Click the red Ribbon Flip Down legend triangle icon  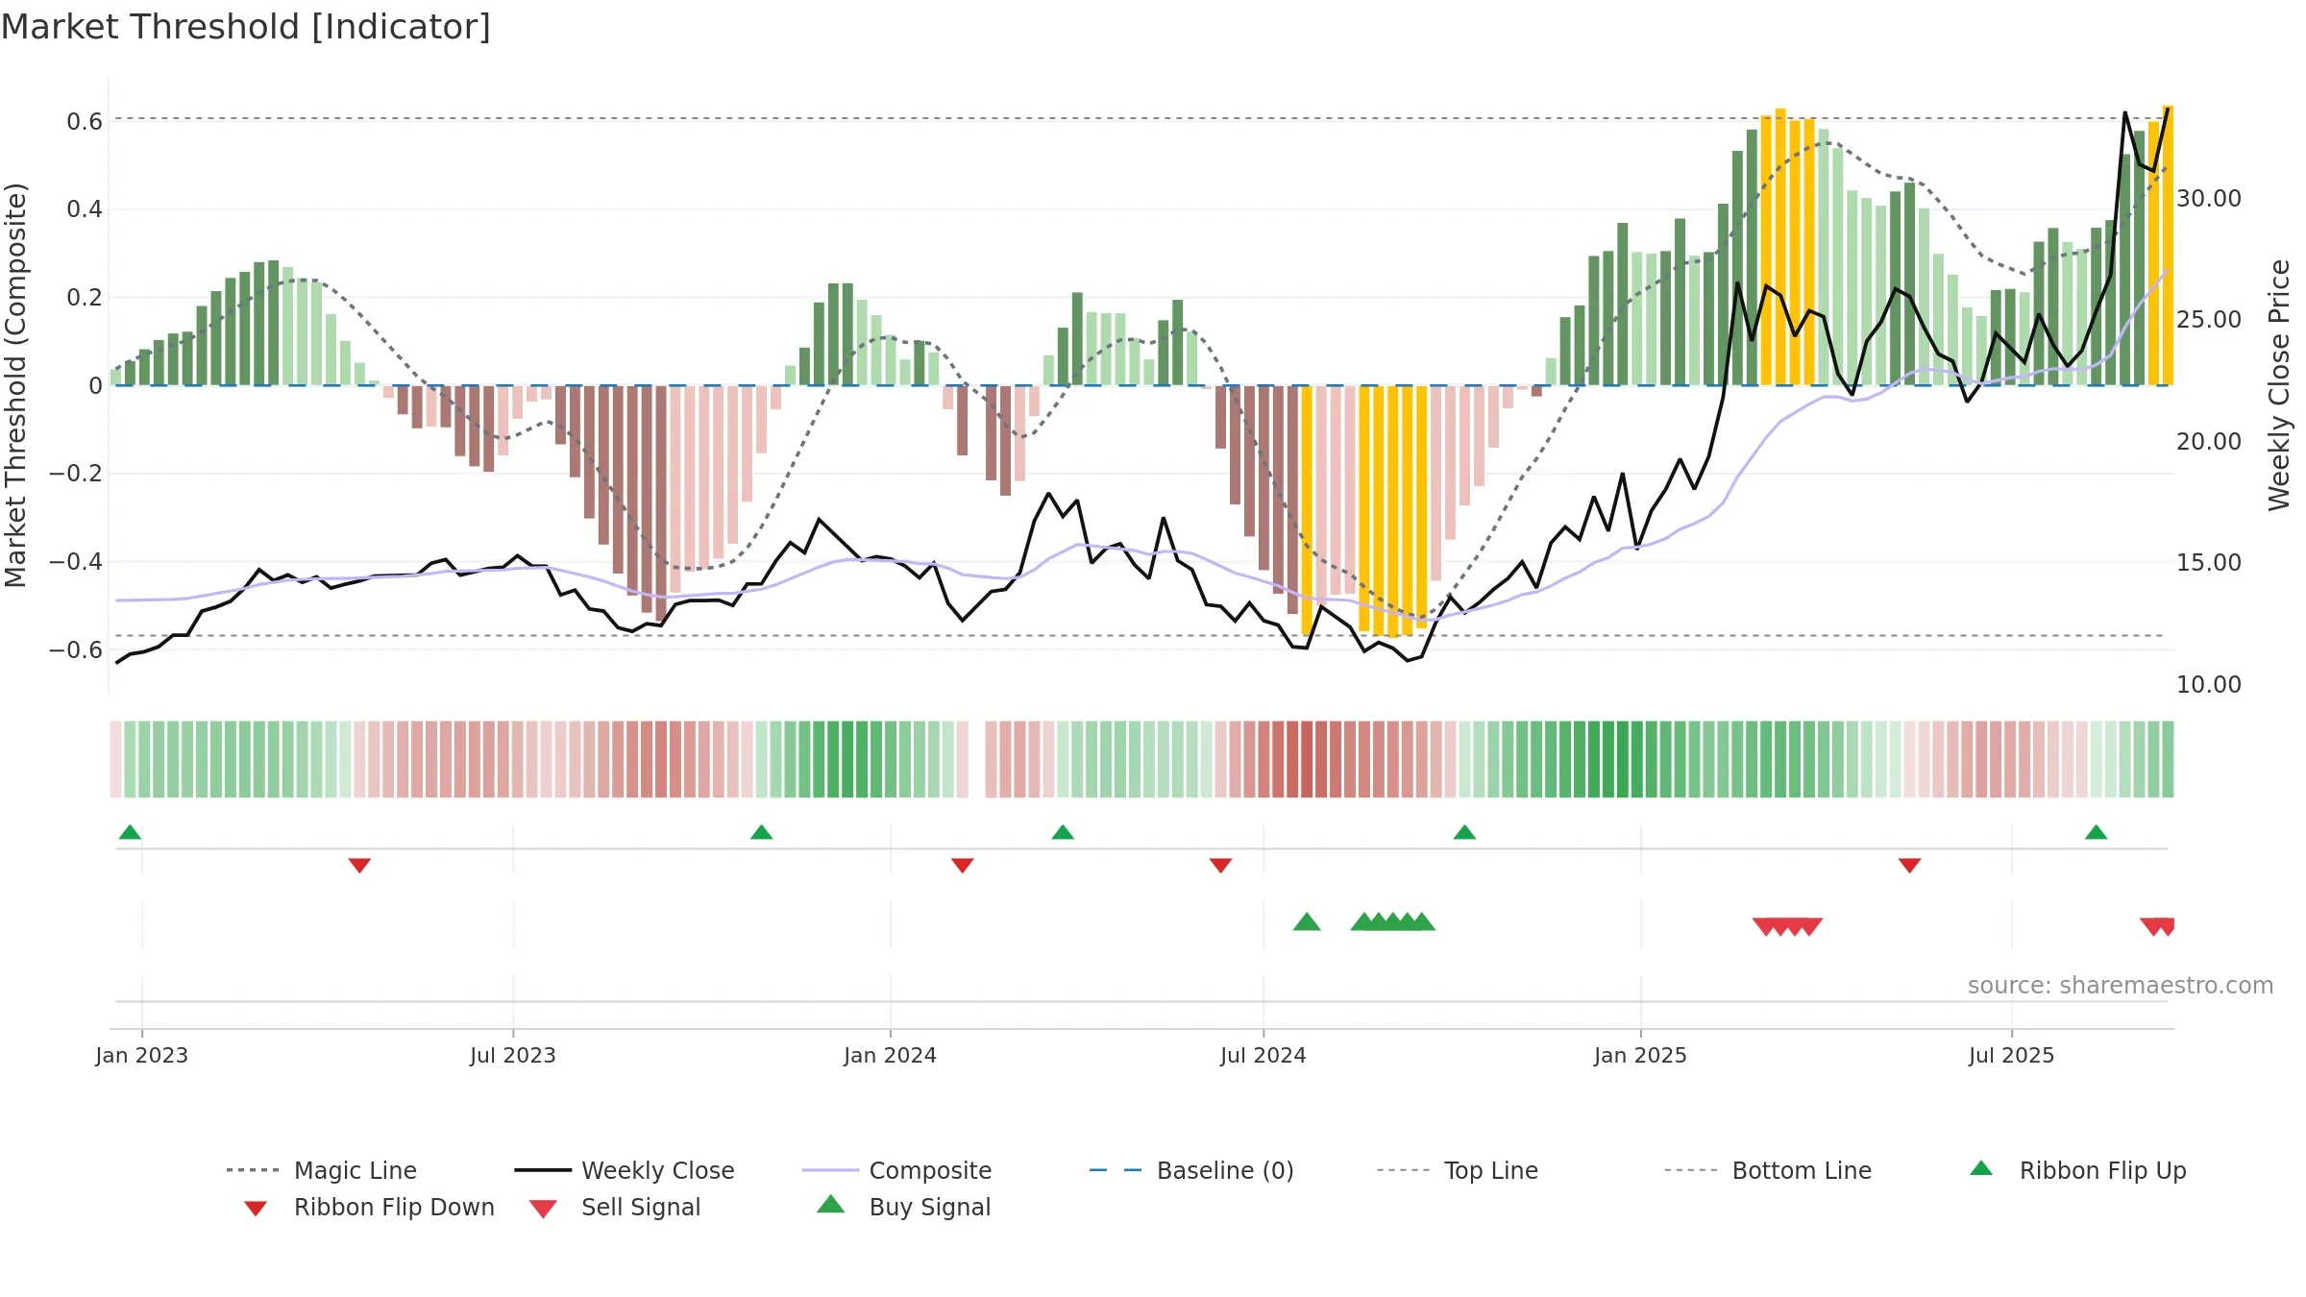(x=256, y=1209)
